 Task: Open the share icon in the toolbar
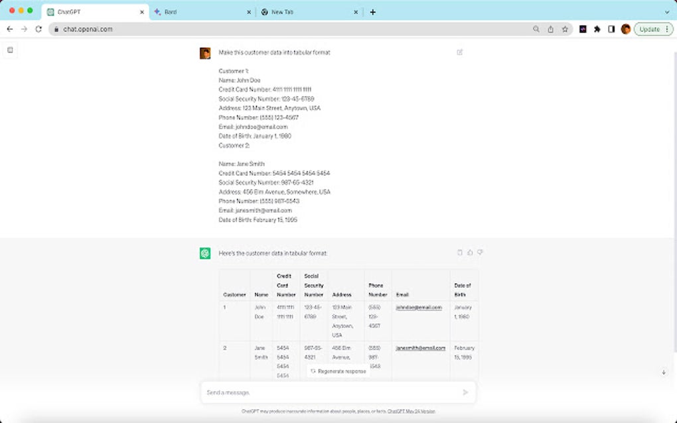click(x=551, y=29)
